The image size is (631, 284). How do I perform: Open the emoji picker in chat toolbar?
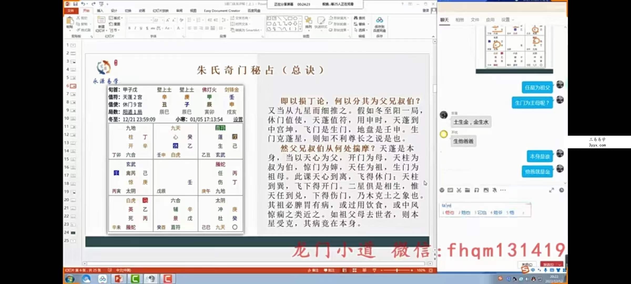pyautogui.click(x=442, y=190)
